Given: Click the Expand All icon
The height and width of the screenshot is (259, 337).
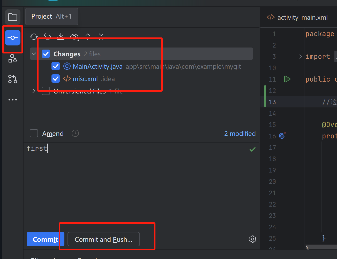Looking at the screenshot, I should (88, 36).
